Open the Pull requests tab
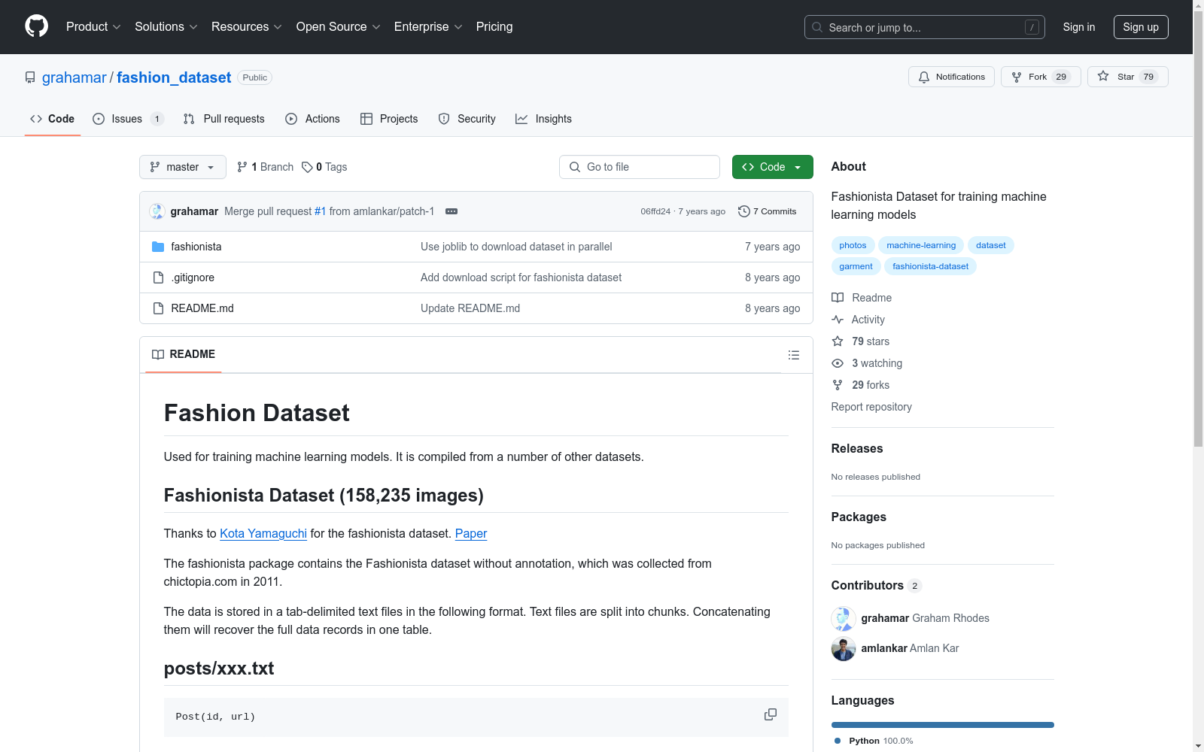Viewport: 1204px width, 752px height. (224, 119)
